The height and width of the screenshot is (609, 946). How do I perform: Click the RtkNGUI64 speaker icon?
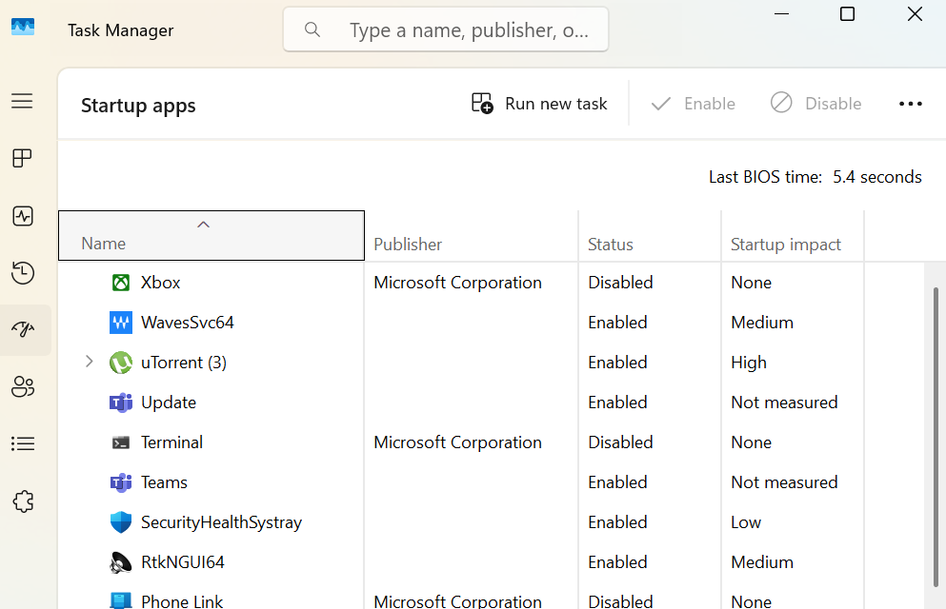[121, 562]
